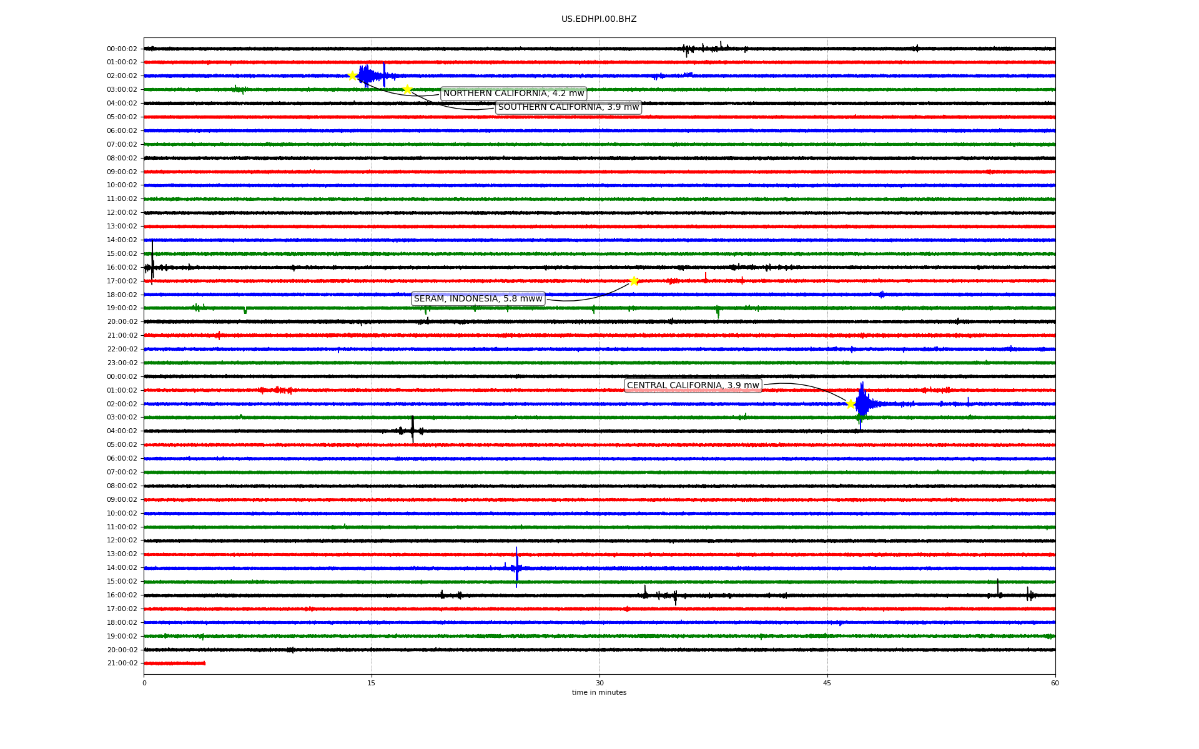Click the Central California event star marker
This screenshot has height=749, width=1199.
[850, 404]
